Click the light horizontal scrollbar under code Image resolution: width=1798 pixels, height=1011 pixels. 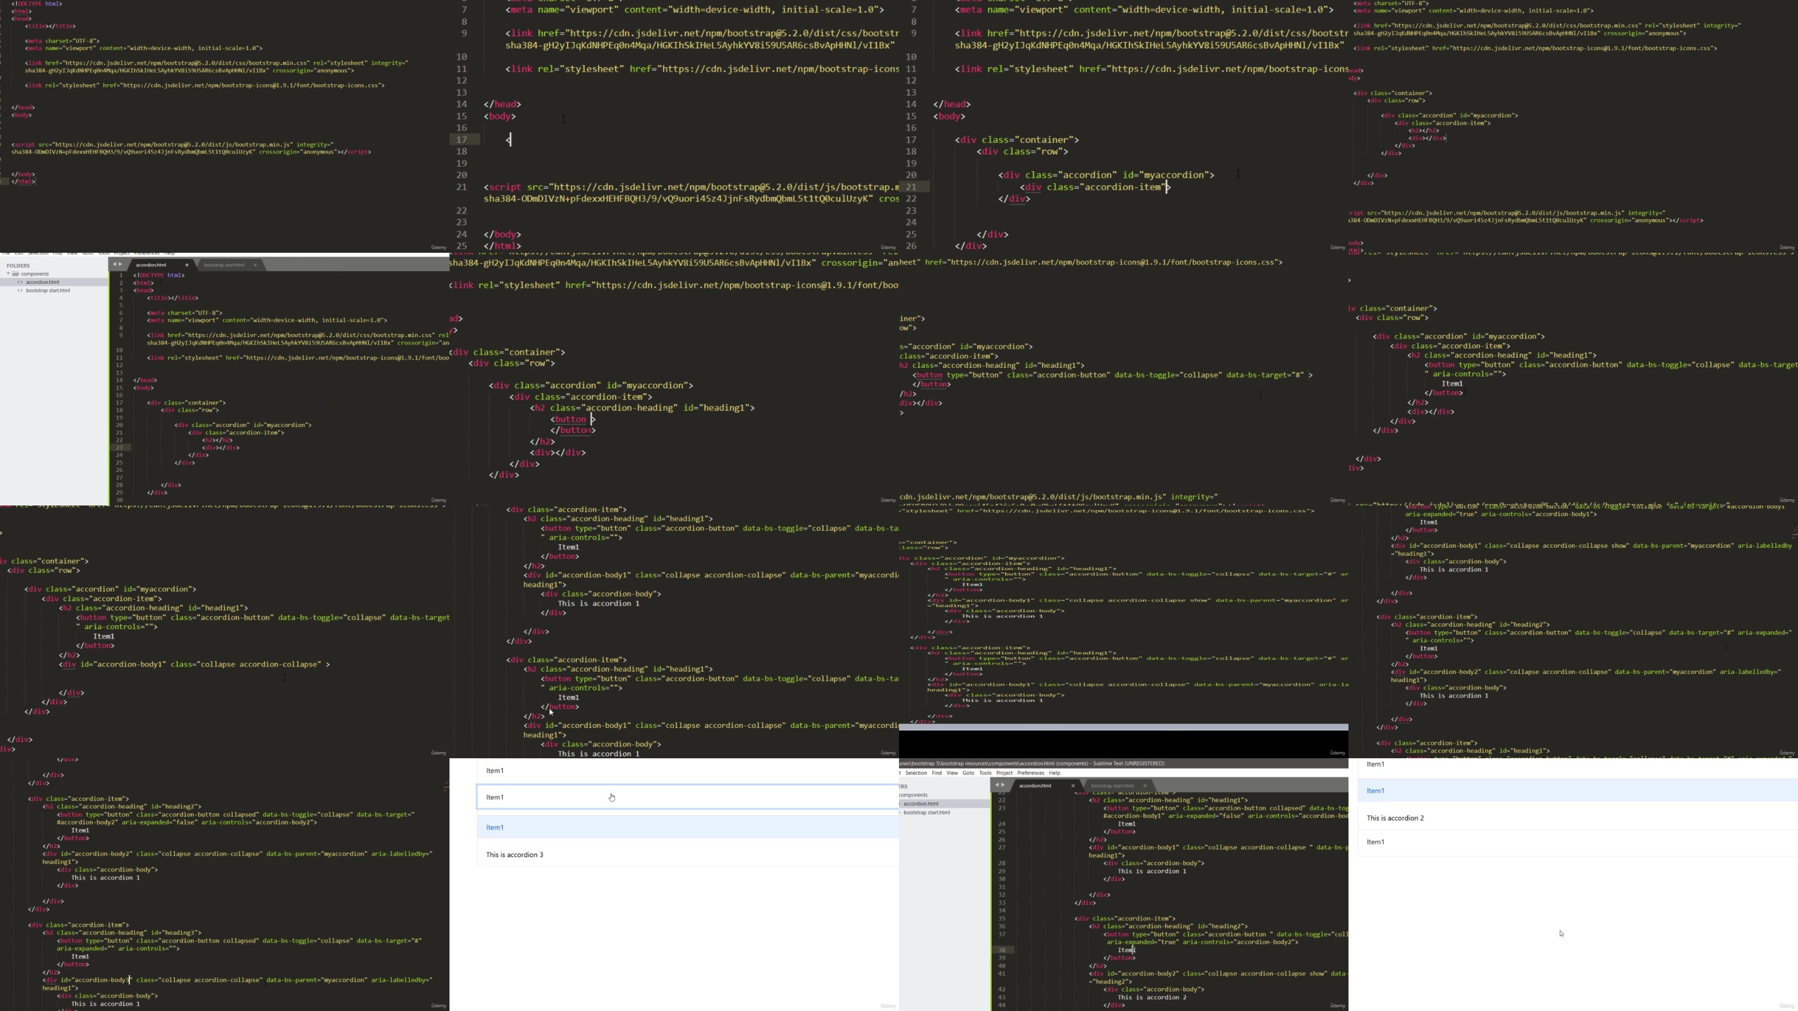point(1123,727)
